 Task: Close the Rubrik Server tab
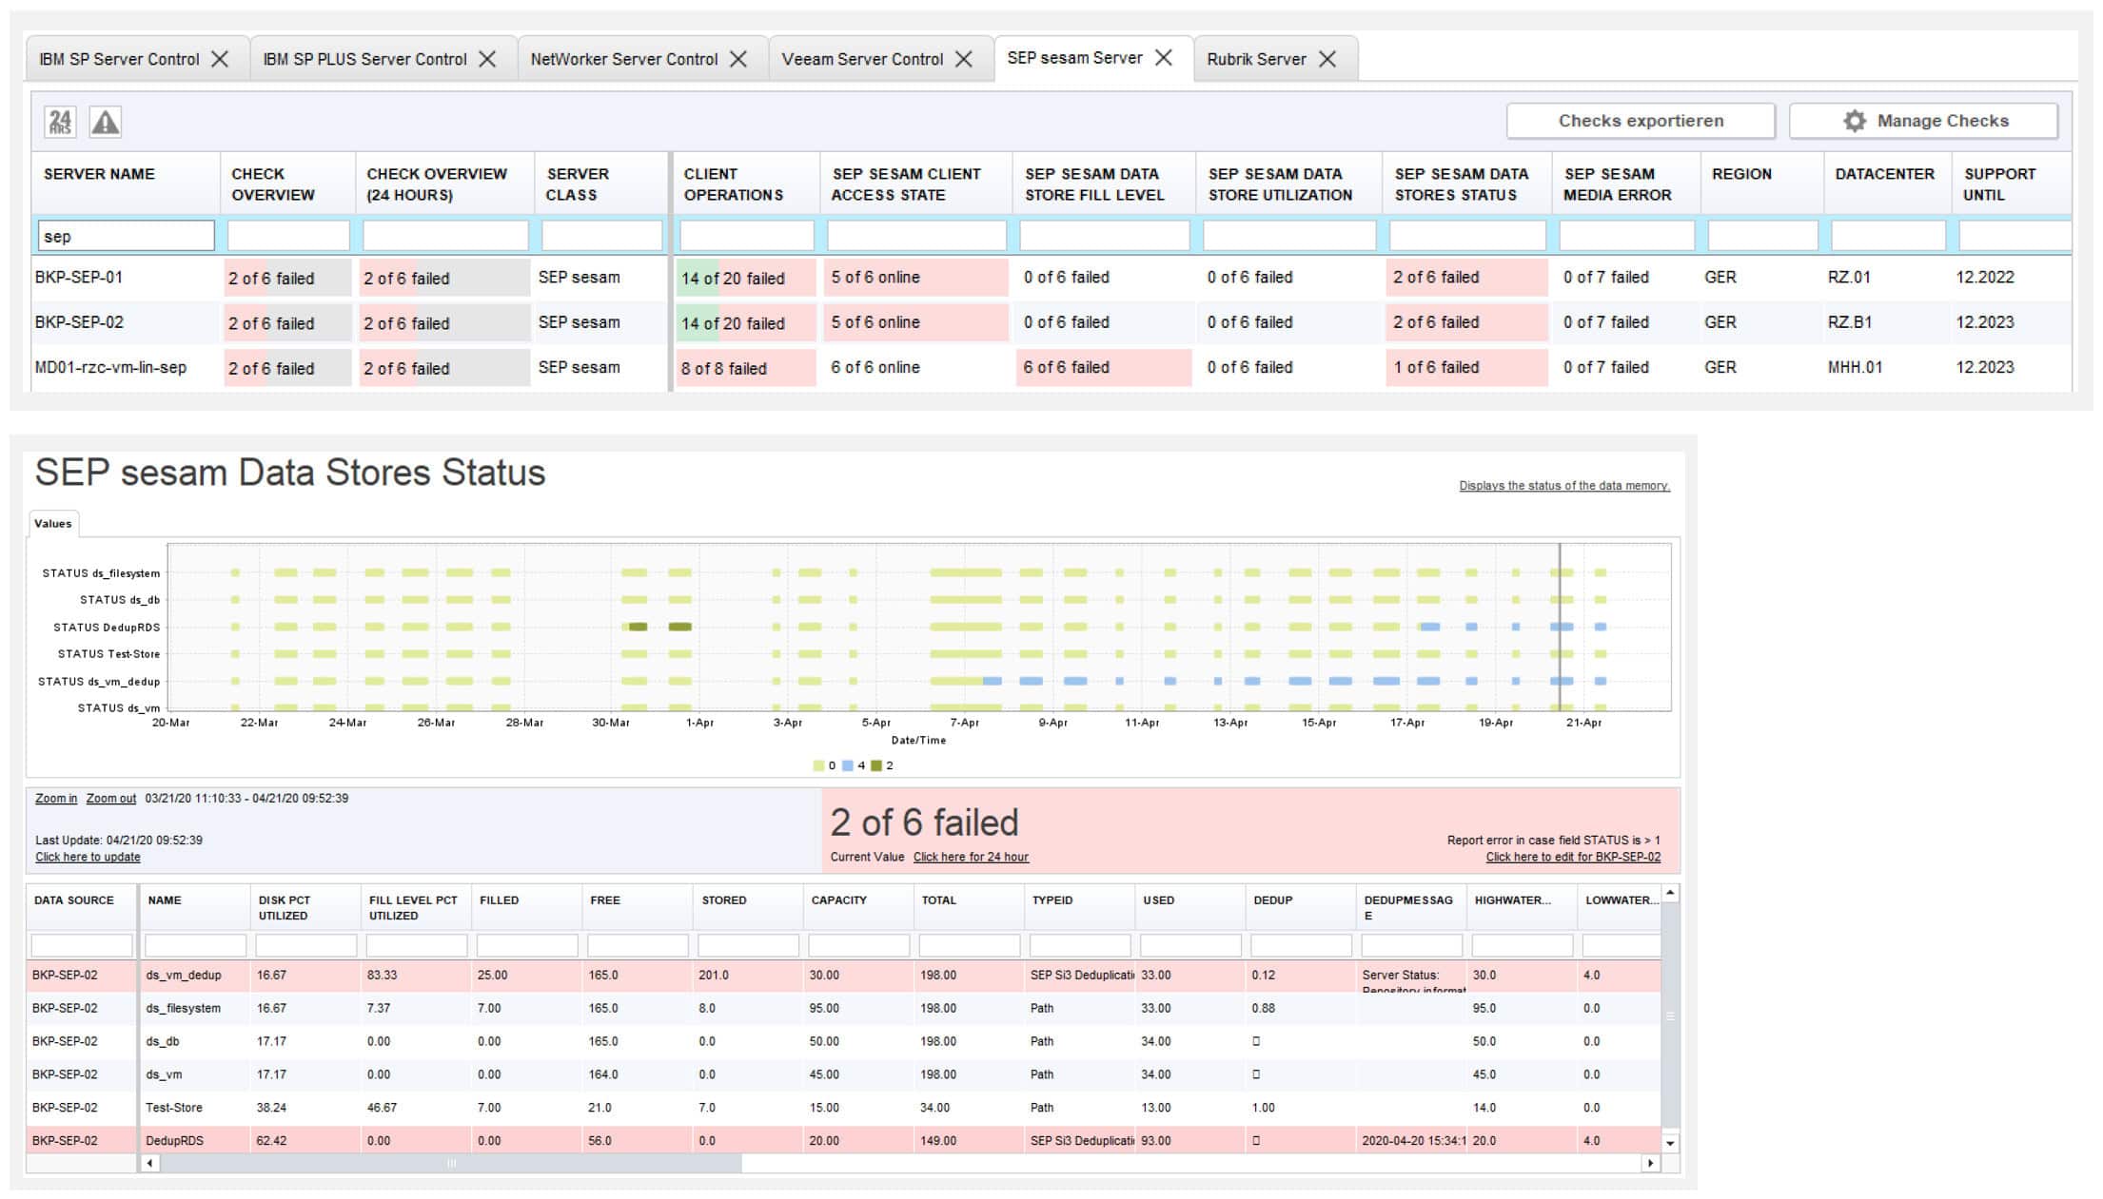[1328, 59]
